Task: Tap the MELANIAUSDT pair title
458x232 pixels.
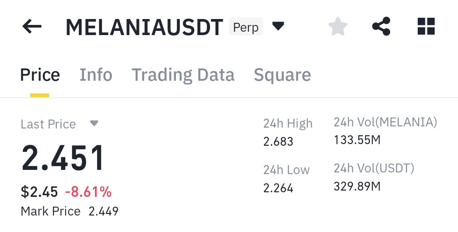Action: click(145, 27)
